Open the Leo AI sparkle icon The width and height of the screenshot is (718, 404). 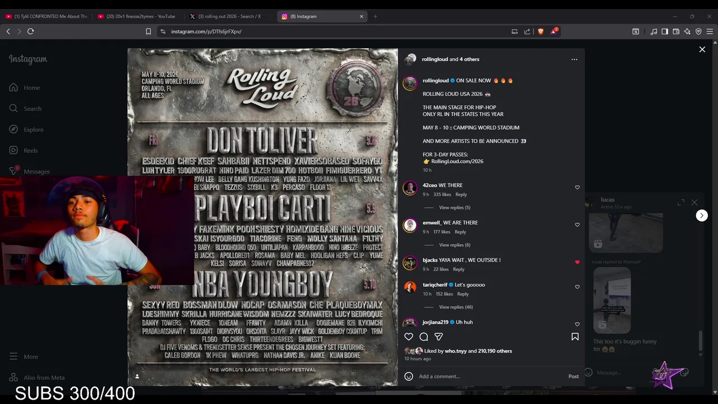click(687, 31)
